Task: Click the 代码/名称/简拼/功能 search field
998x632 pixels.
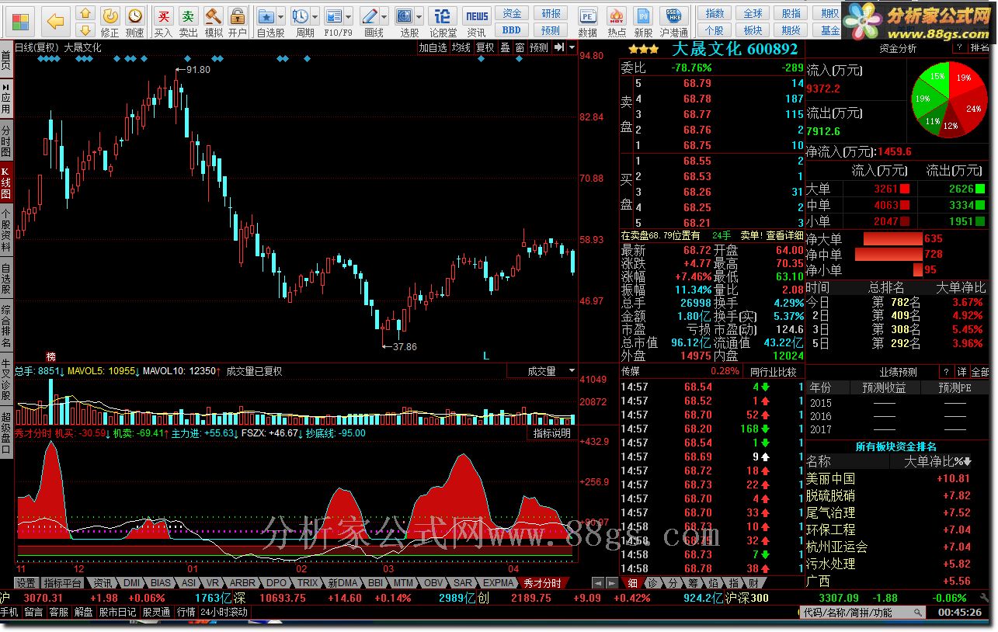Action: click(x=864, y=613)
